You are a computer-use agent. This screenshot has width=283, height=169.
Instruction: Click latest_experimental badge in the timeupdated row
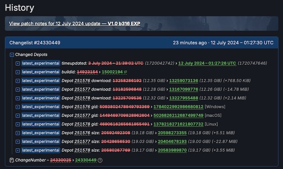coord(41,63)
